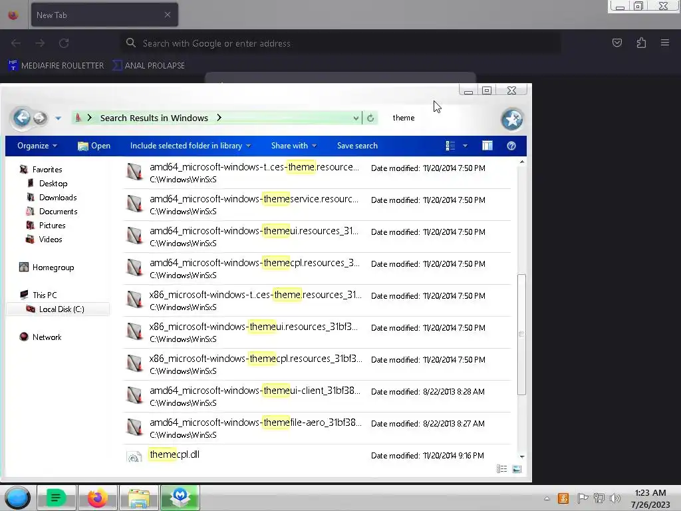Viewport: 681px width, 511px height.
Task: Click Firefox address bar search field
Action: 340,43
